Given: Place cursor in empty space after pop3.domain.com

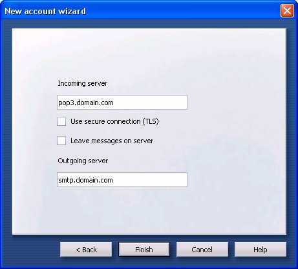Looking at the screenshot, I should (x=151, y=103).
